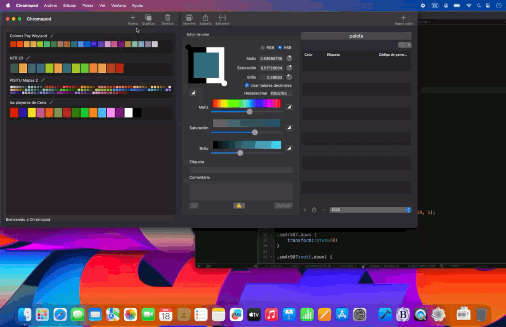
Task: Open the Exporta share icon
Action: (x=205, y=18)
